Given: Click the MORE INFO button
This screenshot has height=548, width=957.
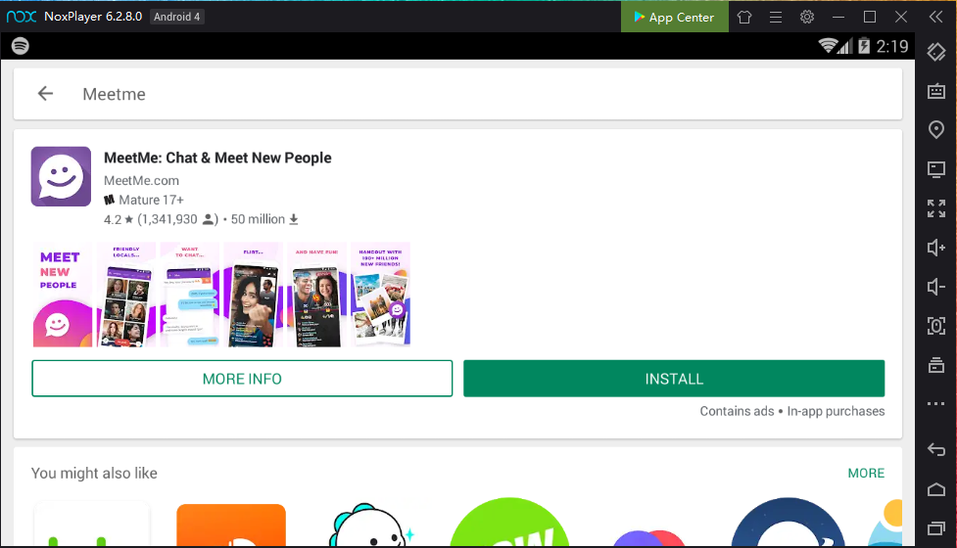Looking at the screenshot, I should [242, 379].
